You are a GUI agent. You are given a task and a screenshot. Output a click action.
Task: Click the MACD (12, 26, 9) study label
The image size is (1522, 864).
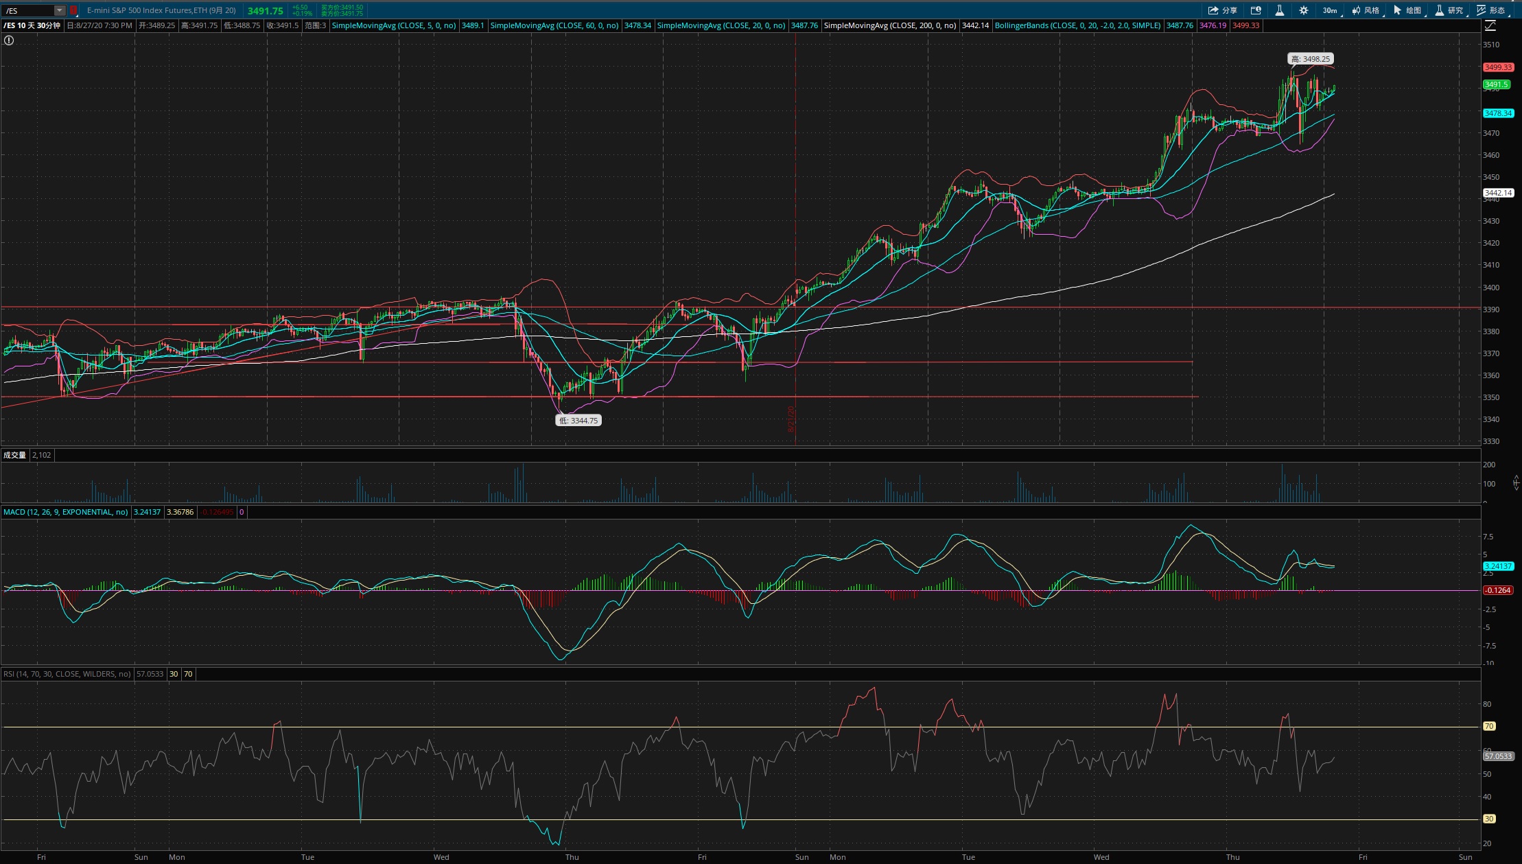(x=66, y=512)
